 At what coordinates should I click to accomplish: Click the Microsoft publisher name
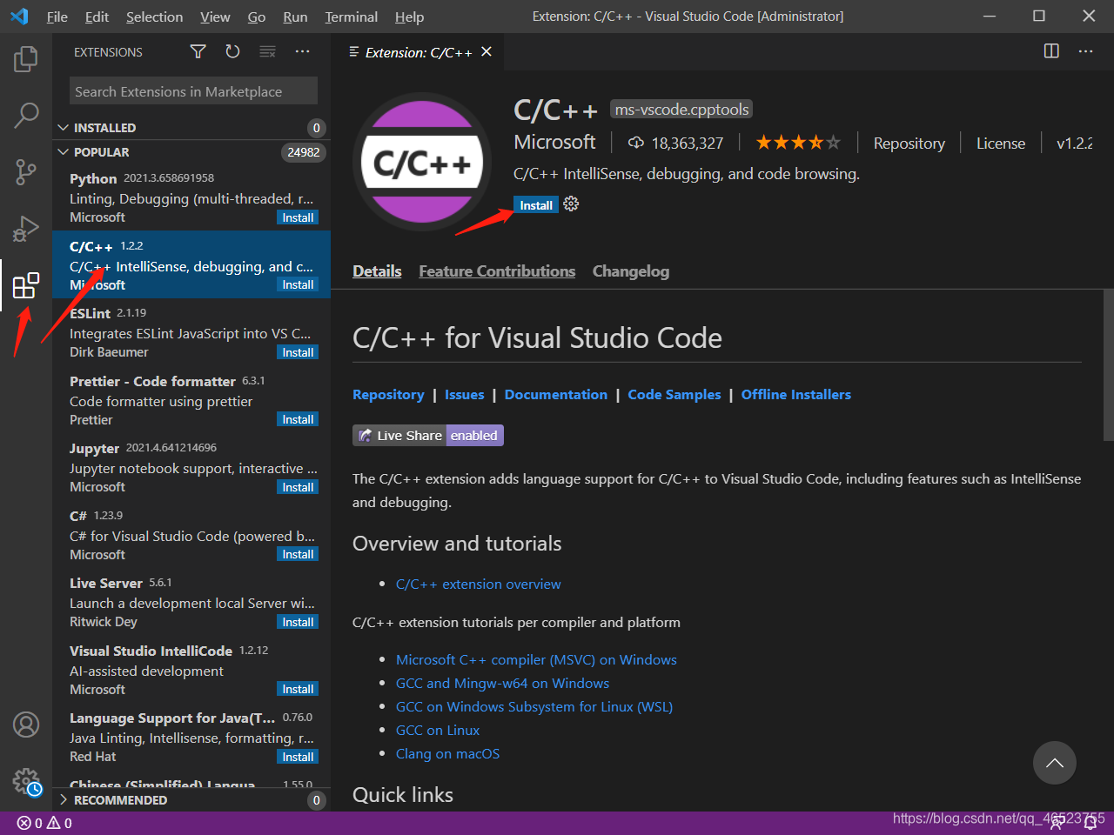[x=554, y=142]
